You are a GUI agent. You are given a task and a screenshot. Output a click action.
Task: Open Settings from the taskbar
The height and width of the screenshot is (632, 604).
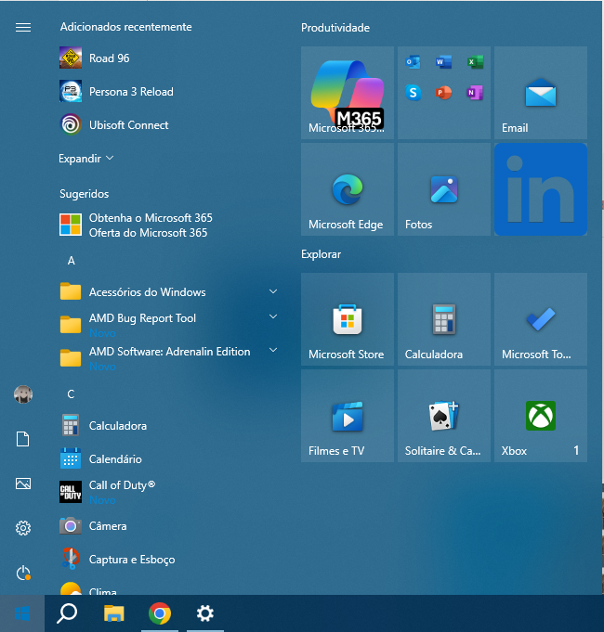[205, 613]
